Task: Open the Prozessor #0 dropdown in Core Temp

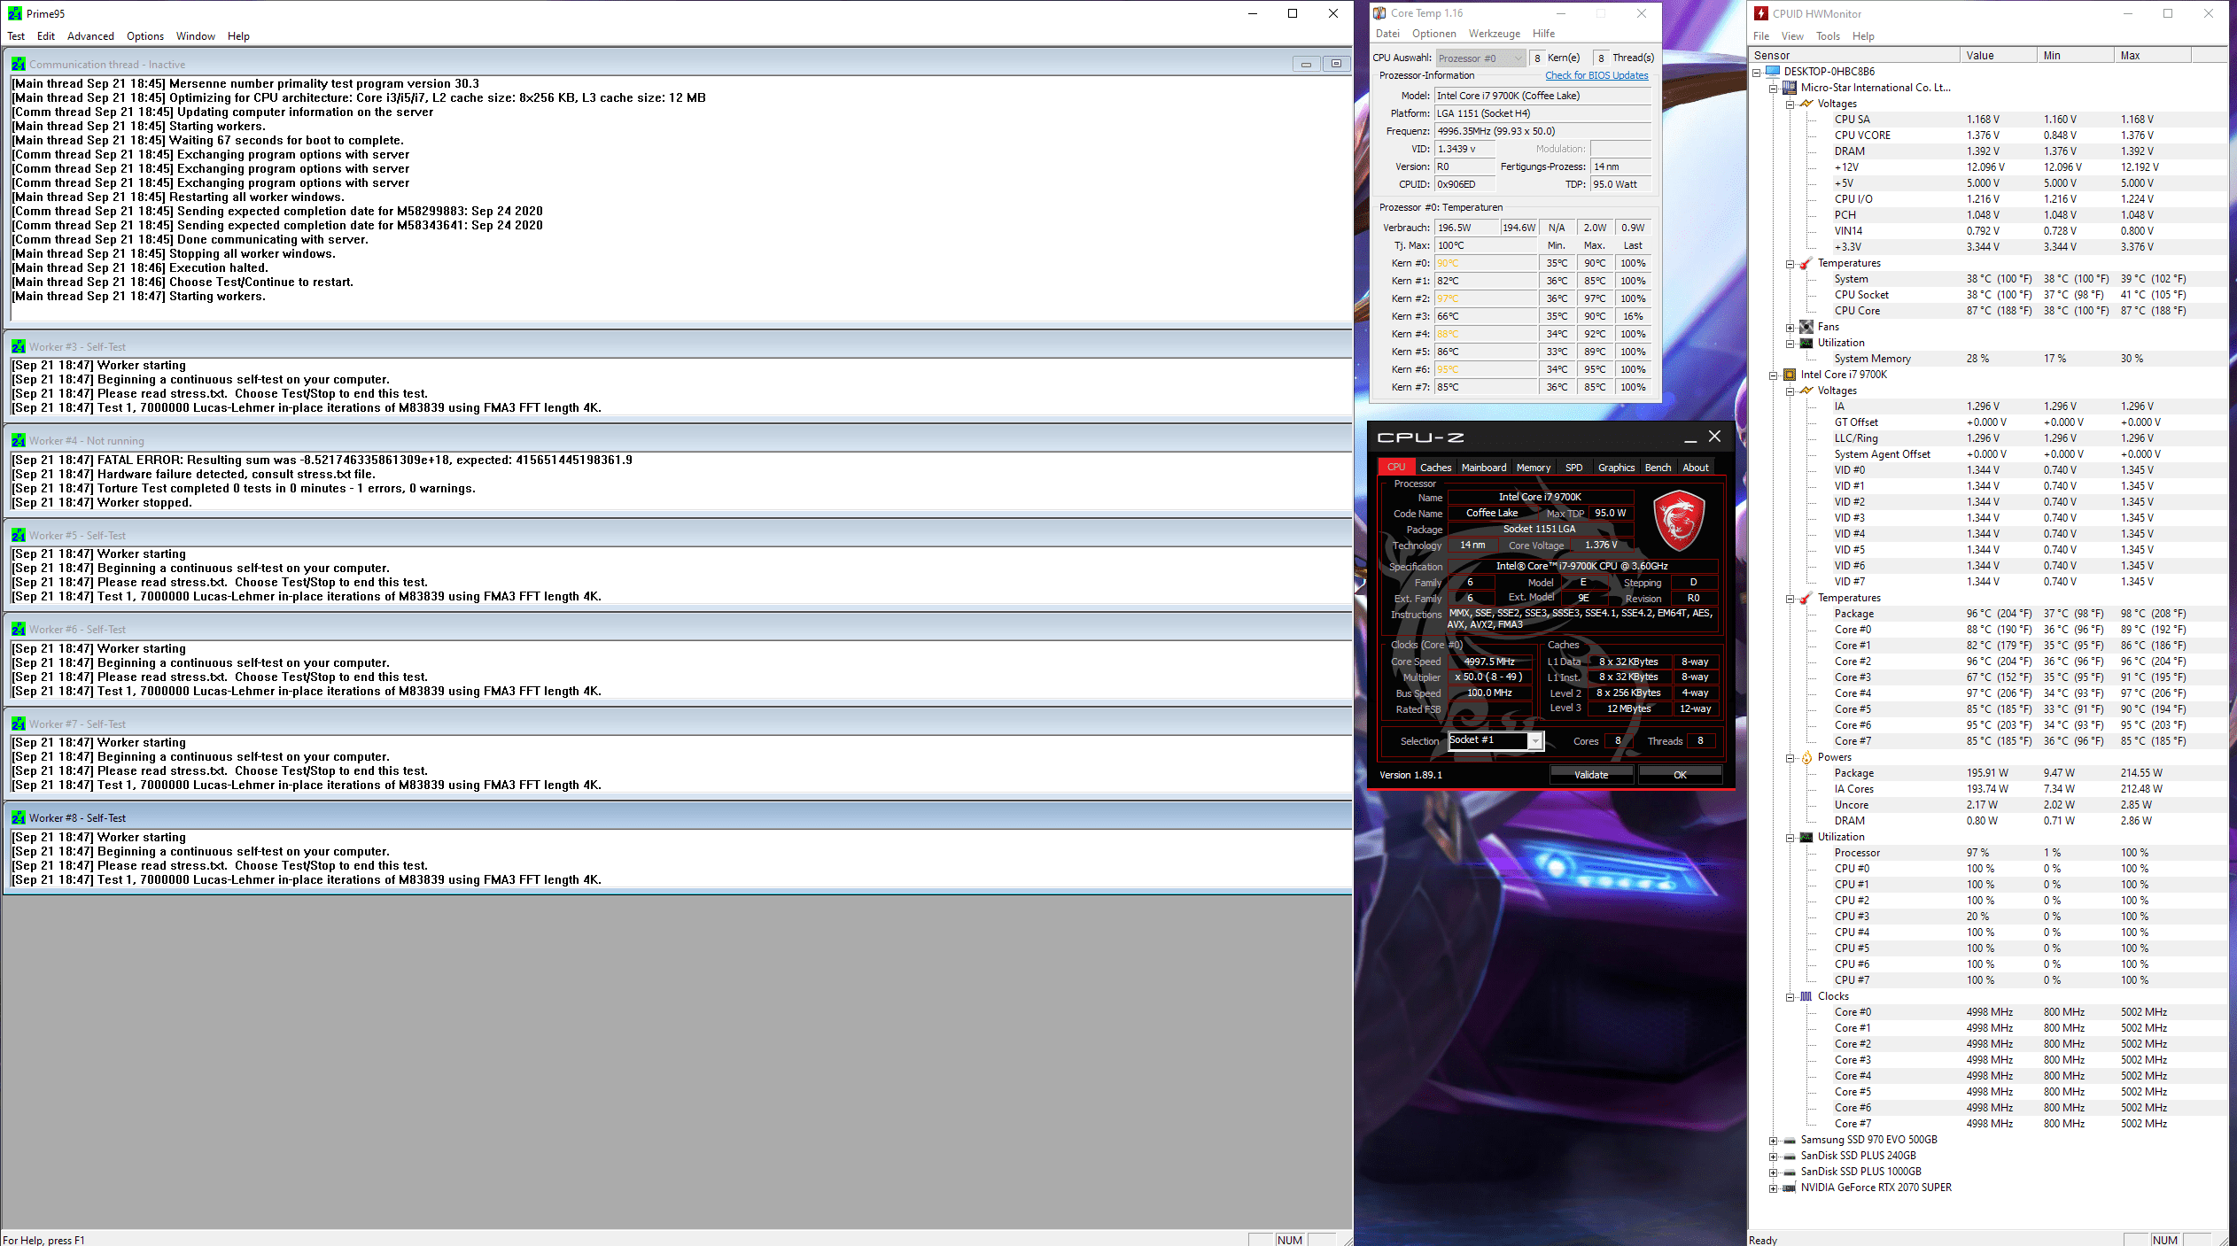Action: [x=1480, y=58]
